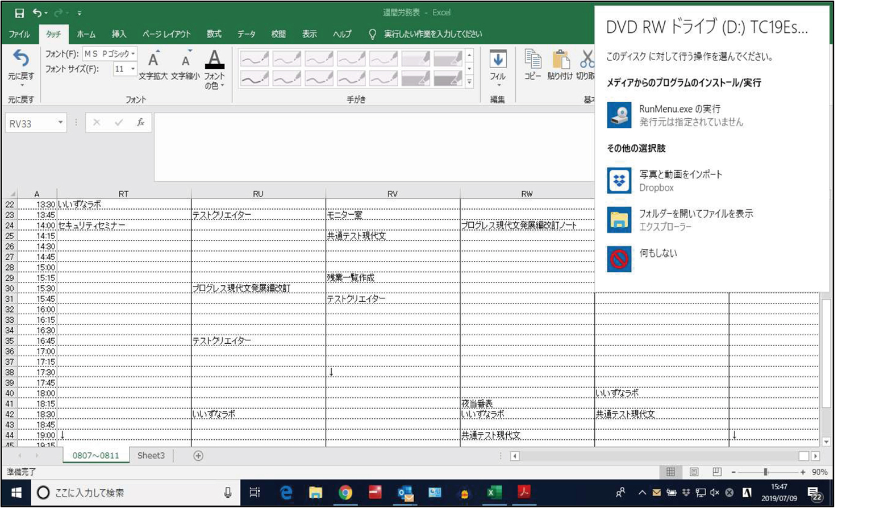Image resolution: width=892 pixels, height=508 pixels.
Task: Click the 貼り付け paste icon
Action: [x=560, y=60]
